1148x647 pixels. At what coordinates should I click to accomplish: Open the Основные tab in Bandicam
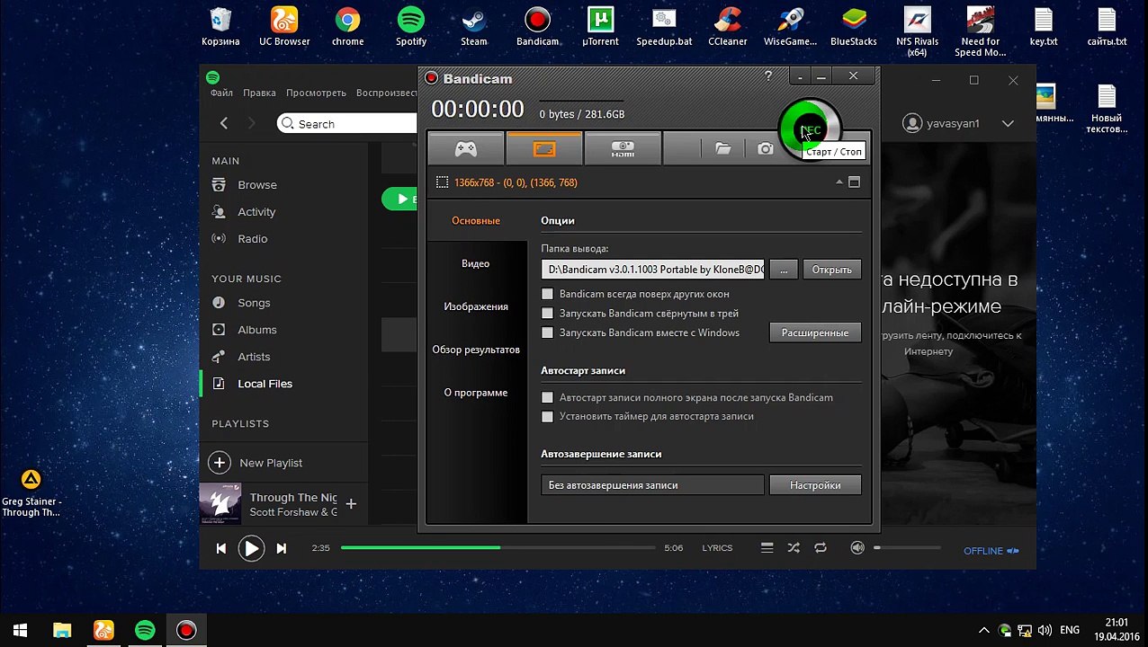(x=476, y=220)
